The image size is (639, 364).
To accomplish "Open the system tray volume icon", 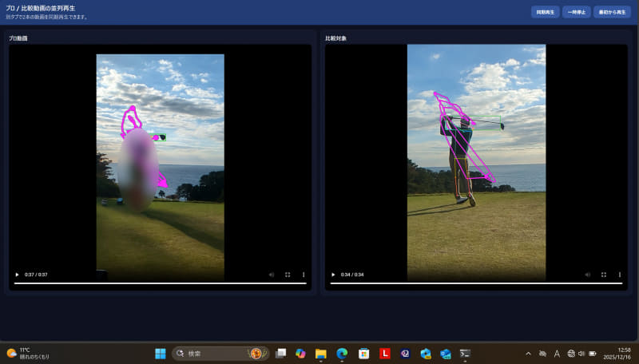I will pyautogui.click(x=581, y=354).
